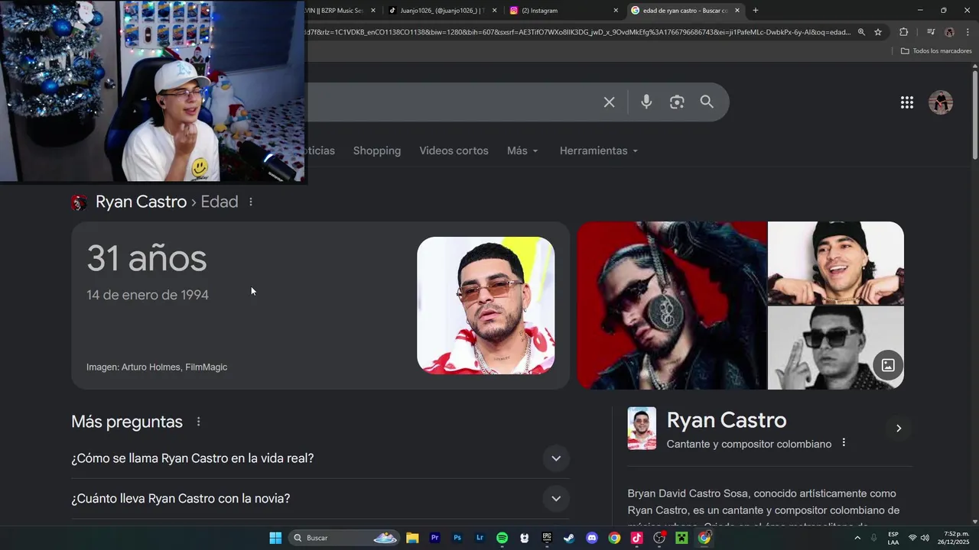Image resolution: width=979 pixels, height=550 pixels.
Task: Open options next to Más preguntas
Action: [x=198, y=422]
